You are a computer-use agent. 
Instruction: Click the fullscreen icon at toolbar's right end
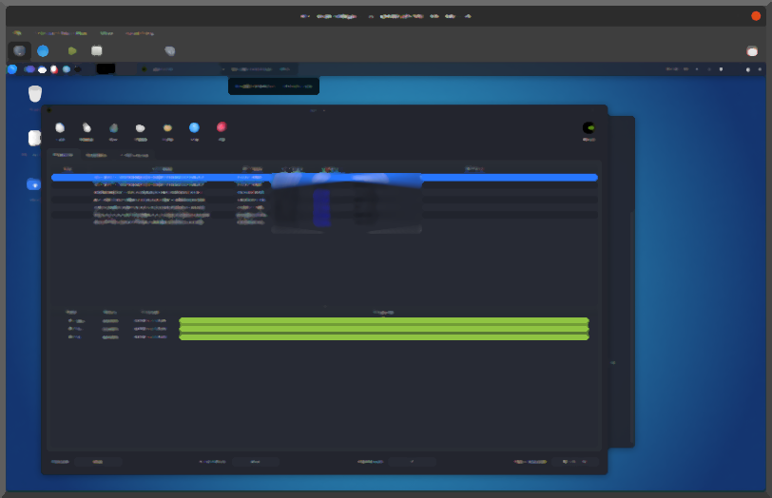pos(752,50)
